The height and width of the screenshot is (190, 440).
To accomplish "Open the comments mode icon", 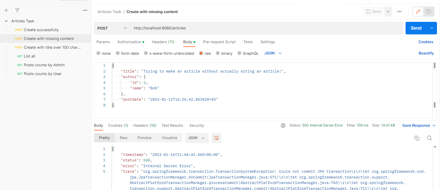I will pos(429,12).
